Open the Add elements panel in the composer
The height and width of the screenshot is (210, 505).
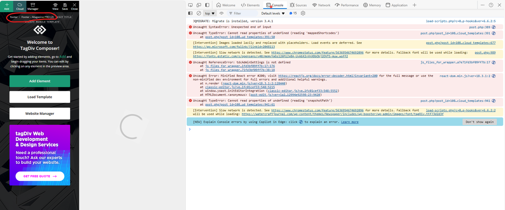[x=6, y=6]
